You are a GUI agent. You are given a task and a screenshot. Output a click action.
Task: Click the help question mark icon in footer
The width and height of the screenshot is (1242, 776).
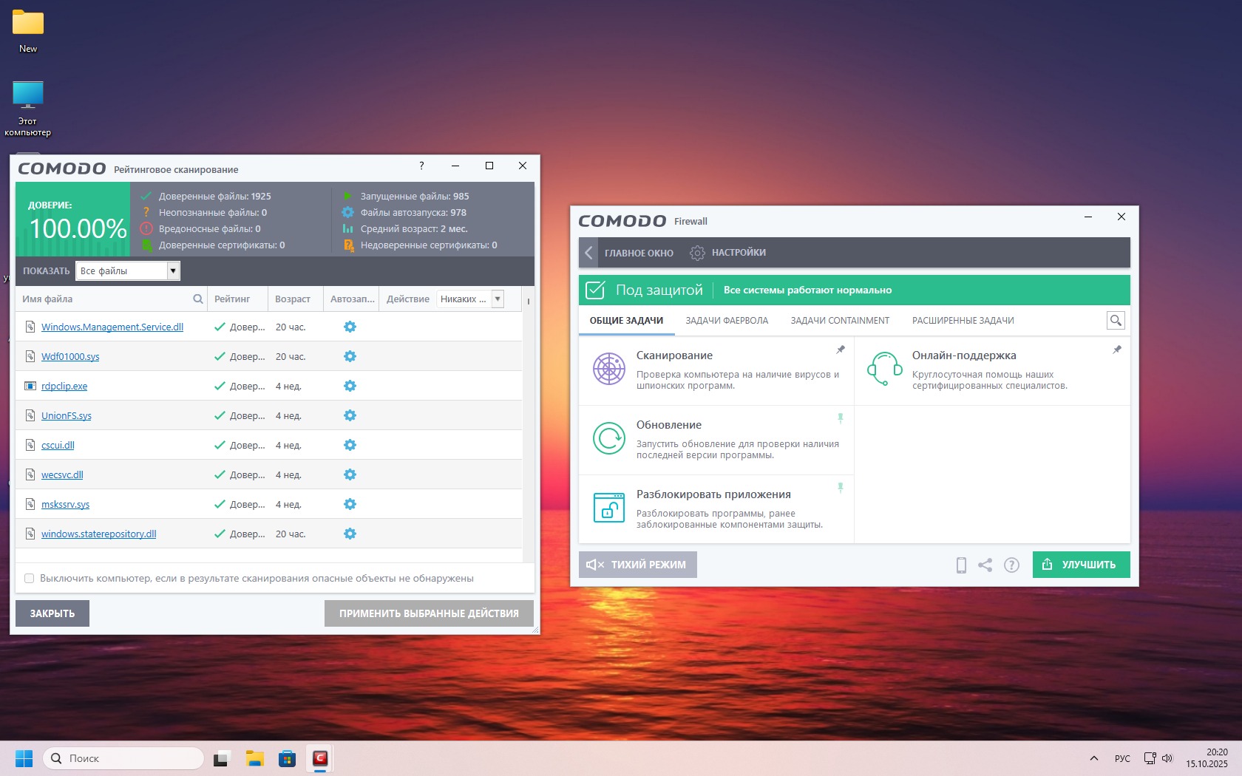(x=1011, y=565)
